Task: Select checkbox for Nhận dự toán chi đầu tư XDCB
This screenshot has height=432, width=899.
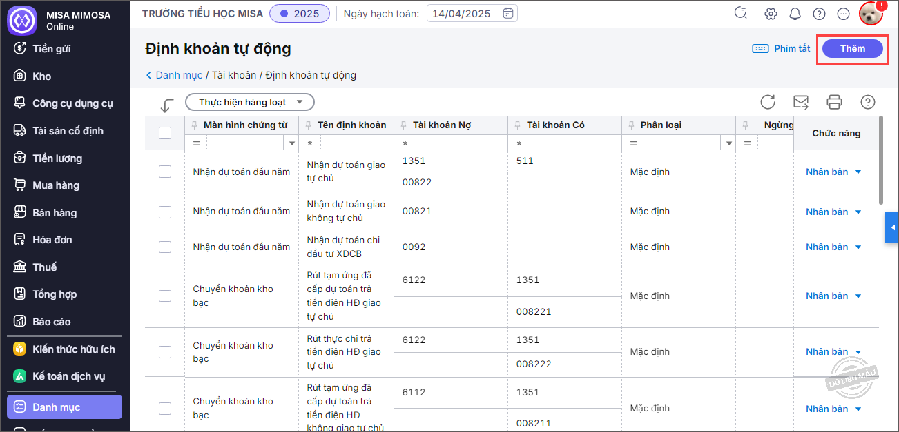Action: pyautogui.click(x=165, y=247)
